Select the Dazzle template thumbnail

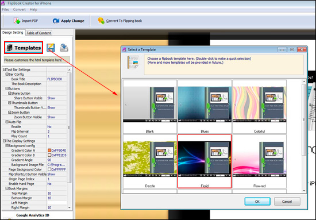[x=150, y=161]
